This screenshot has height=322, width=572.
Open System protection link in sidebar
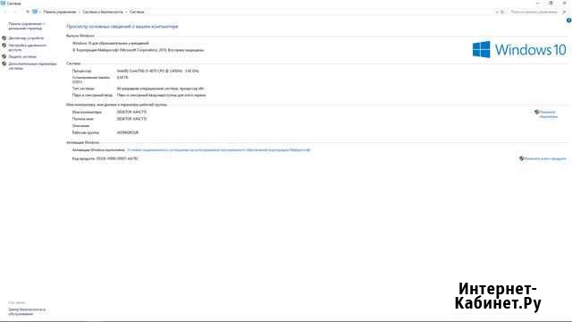click(22, 56)
